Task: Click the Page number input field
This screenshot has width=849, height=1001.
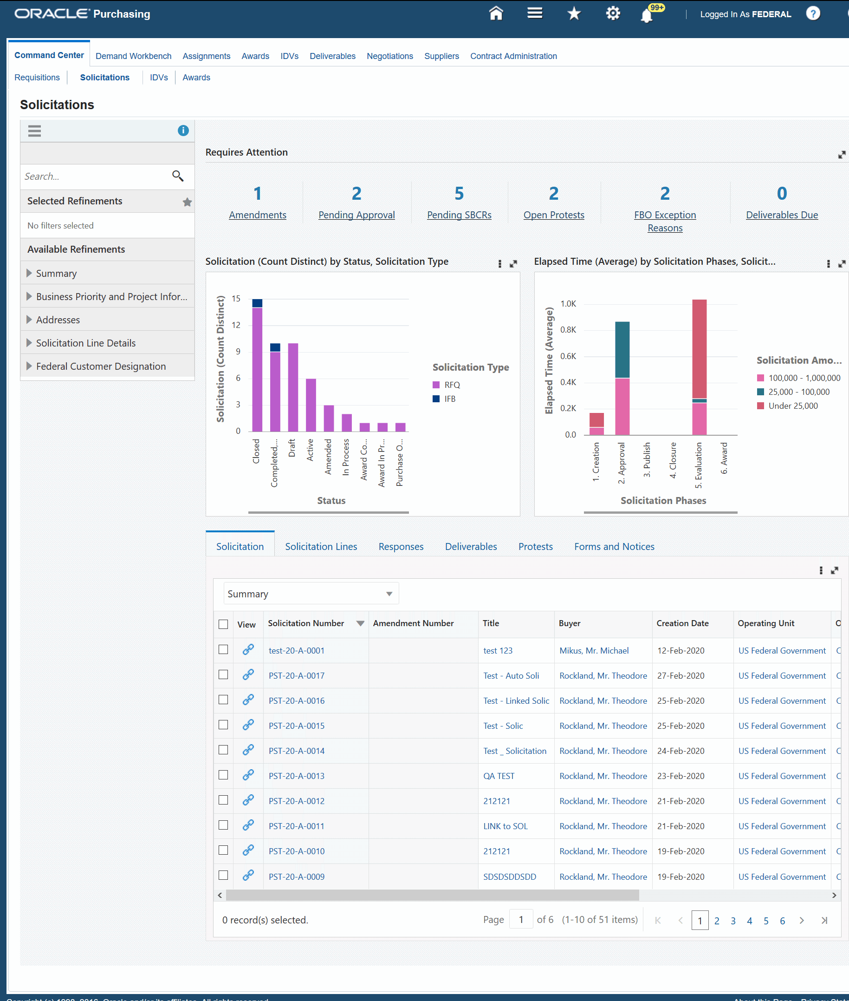Action: point(521,920)
